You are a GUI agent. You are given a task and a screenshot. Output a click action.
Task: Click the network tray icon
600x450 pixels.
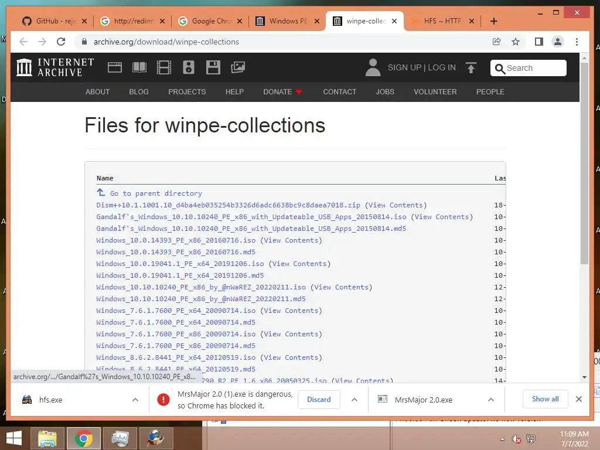coord(531,439)
